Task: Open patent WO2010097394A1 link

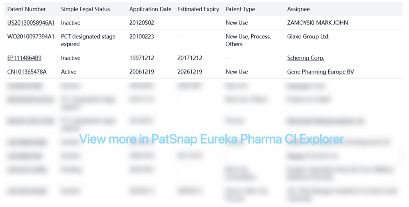Action: [x=31, y=37]
